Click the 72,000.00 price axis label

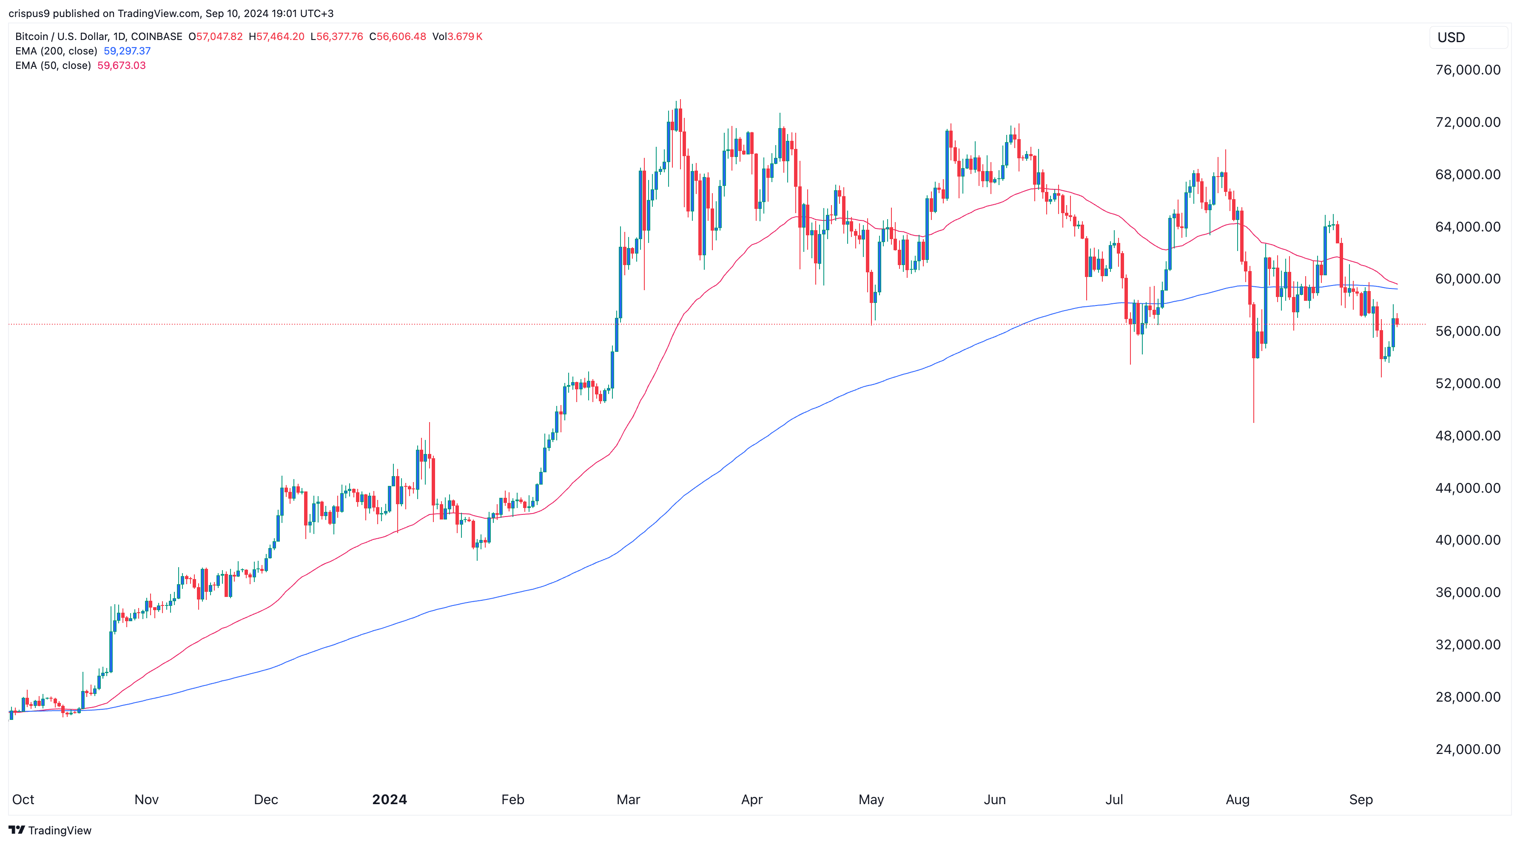click(1468, 122)
